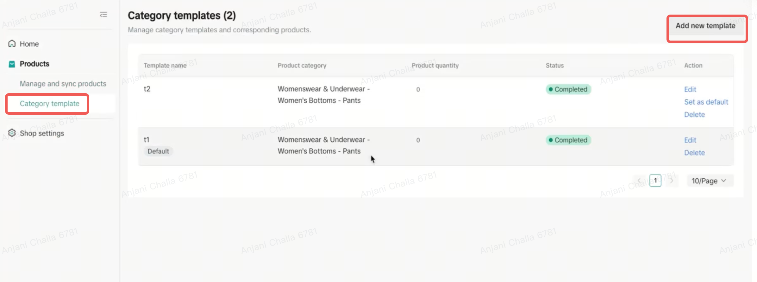The height and width of the screenshot is (282, 757).
Task: Select page 1 in pagination
Action: coord(655,181)
